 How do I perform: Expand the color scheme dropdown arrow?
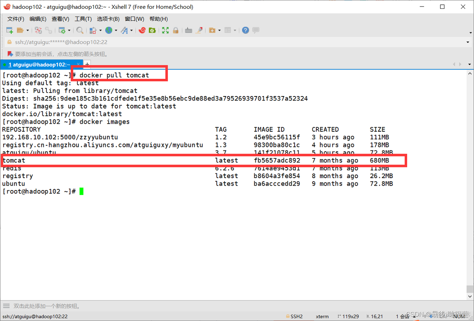click(x=100, y=30)
